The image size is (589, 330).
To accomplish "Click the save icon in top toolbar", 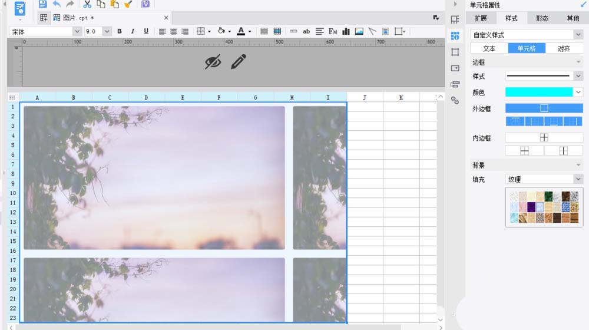I will [43, 4].
